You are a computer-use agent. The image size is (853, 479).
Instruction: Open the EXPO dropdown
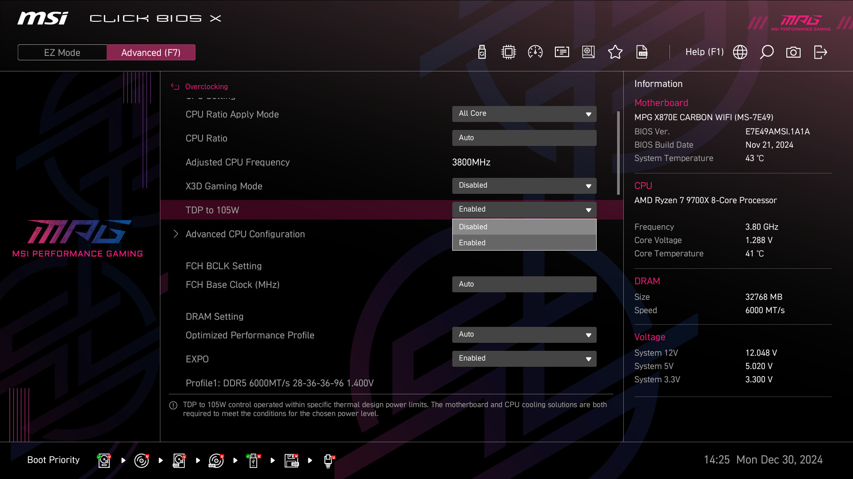[x=524, y=359]
